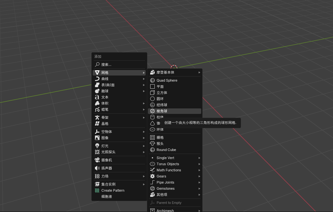Click the Create Pattern green icon
Screen dimensions: 333x212
[97, 190]
